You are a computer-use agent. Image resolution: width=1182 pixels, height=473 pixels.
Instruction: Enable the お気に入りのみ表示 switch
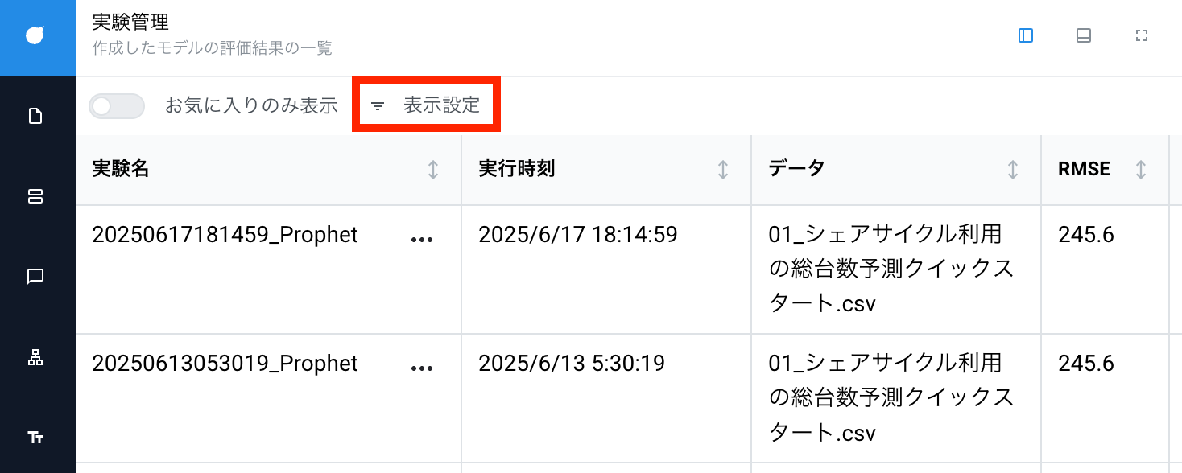pos(117,106)
